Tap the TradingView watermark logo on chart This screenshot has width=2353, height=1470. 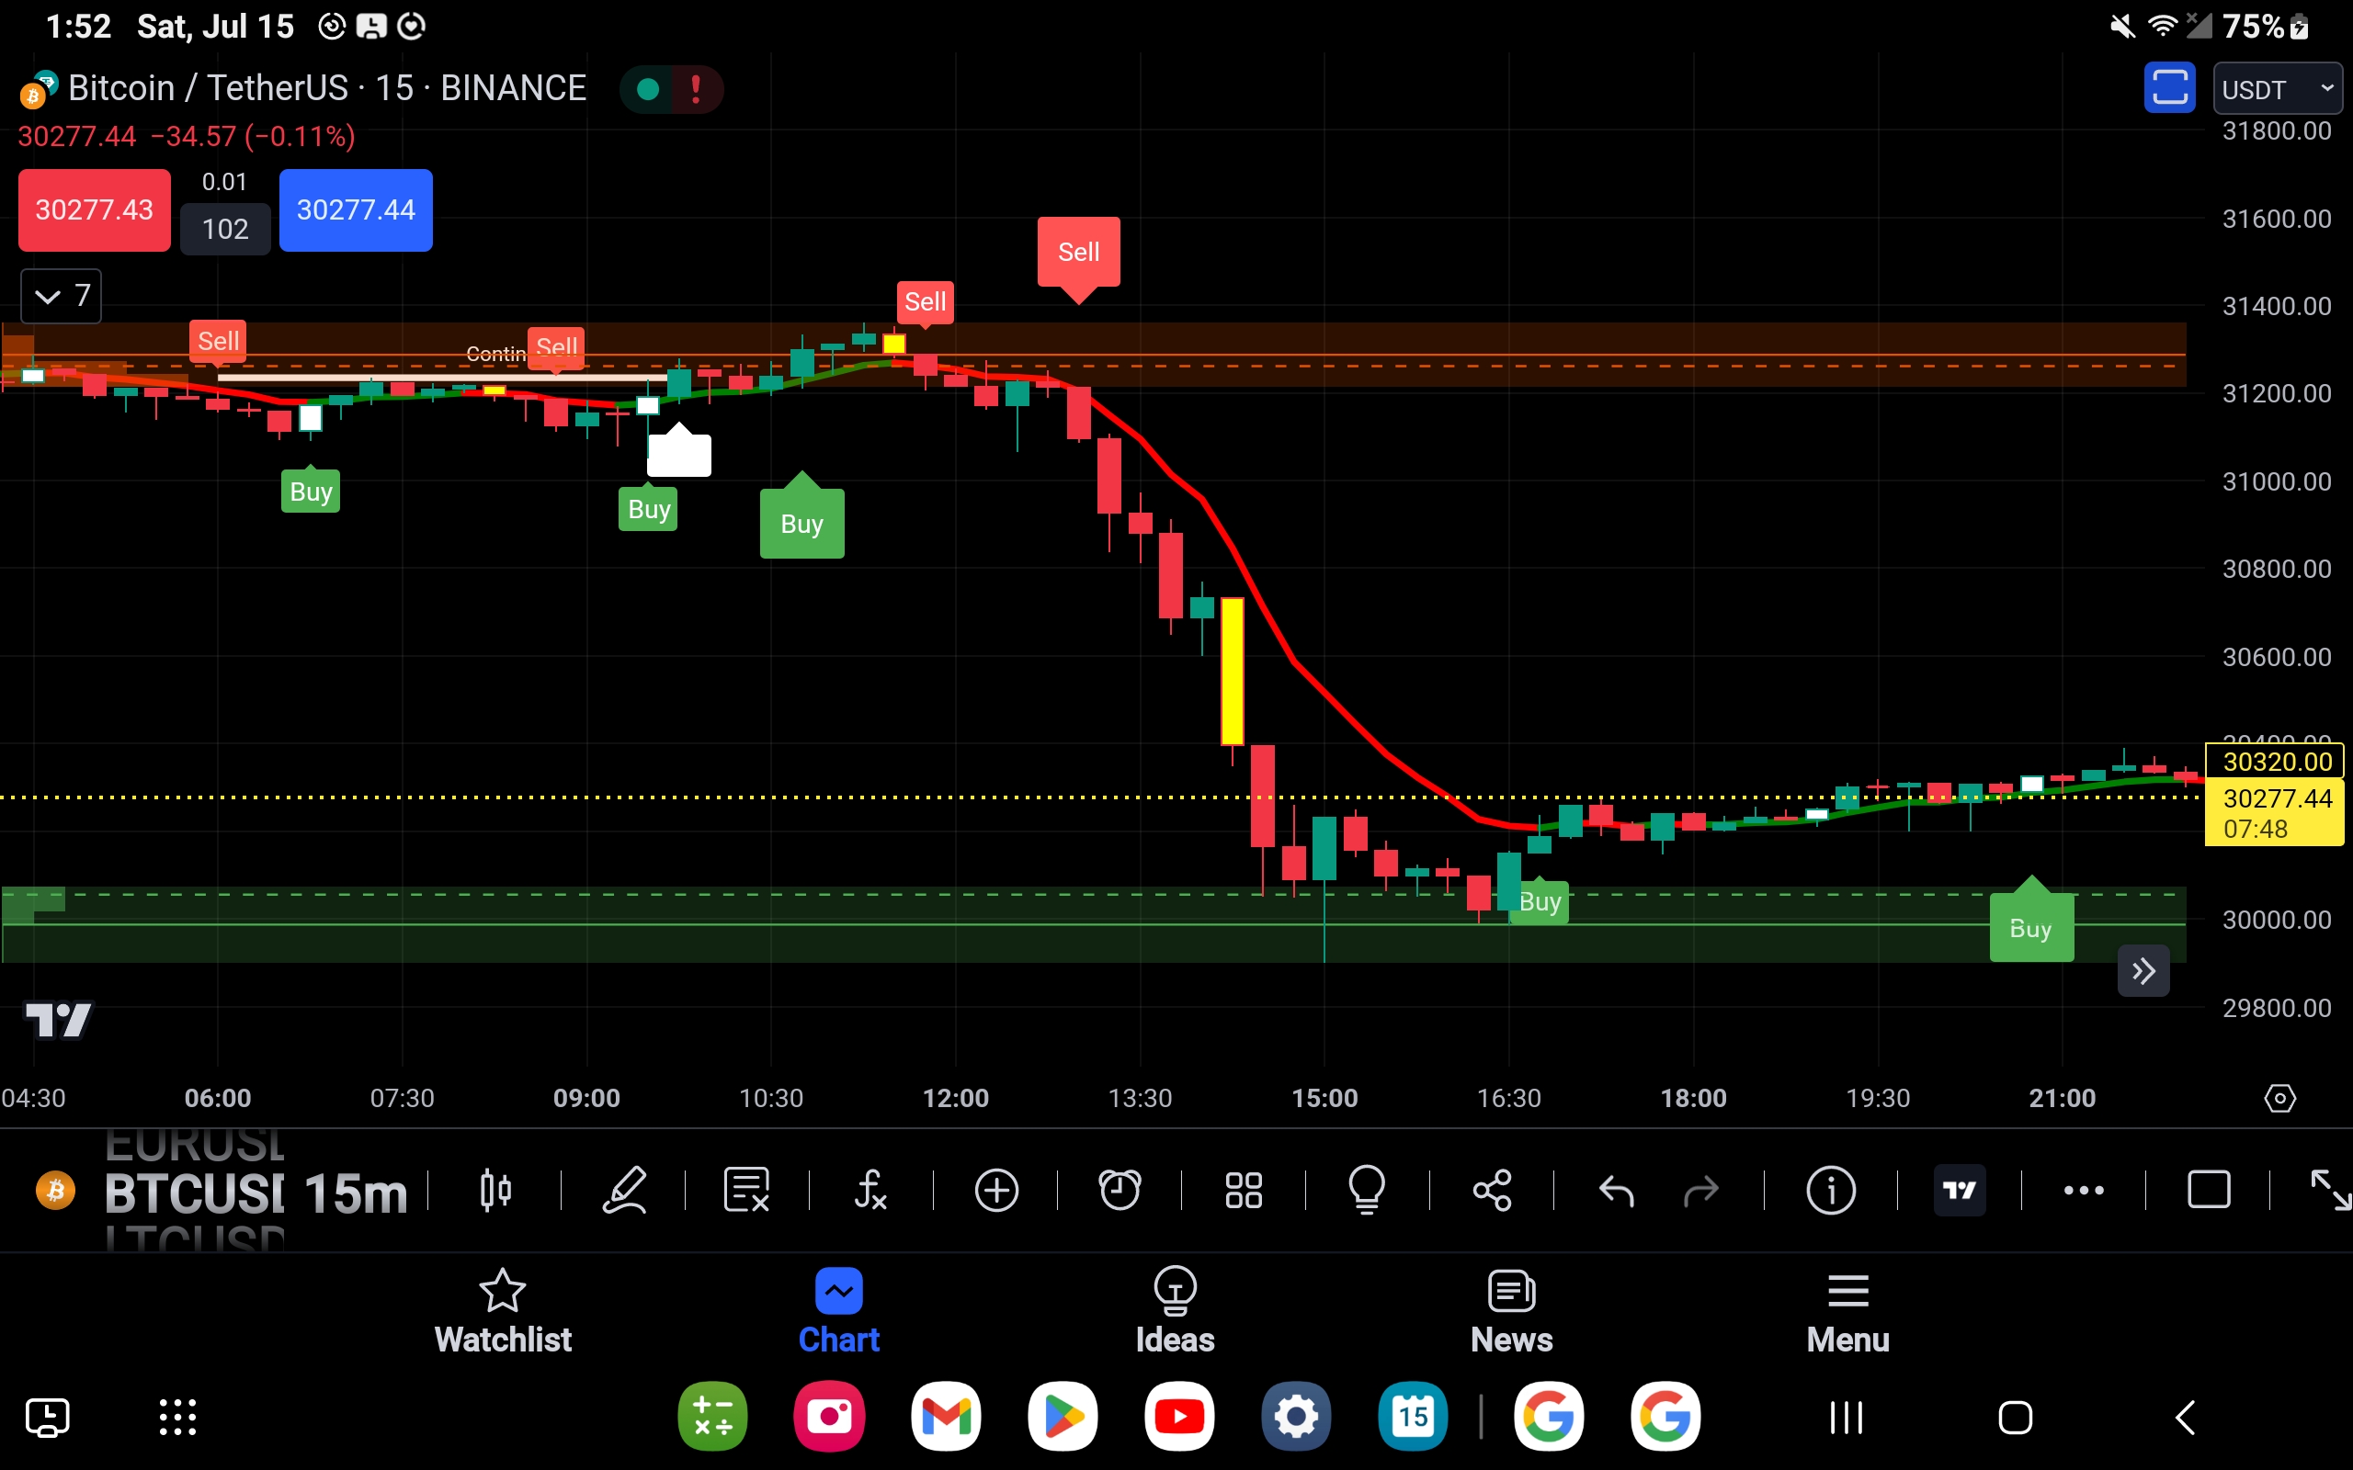pyautogui.click(x=58, y=1021)
